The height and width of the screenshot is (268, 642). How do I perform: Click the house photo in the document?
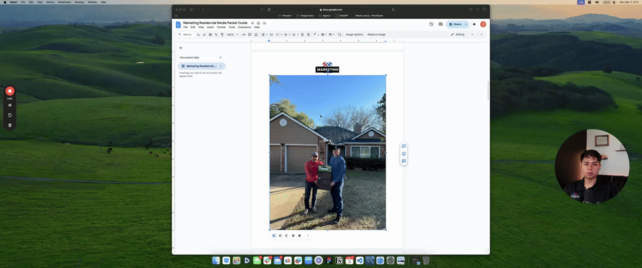pyautogui.click(x=327, y=152)
